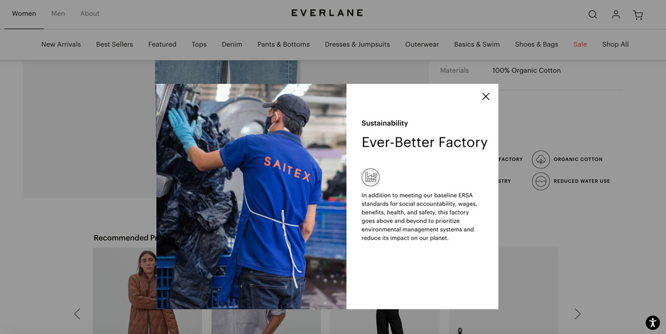Switch to the About tab
This screenshot has width=666, height=334.
point(90,14)
